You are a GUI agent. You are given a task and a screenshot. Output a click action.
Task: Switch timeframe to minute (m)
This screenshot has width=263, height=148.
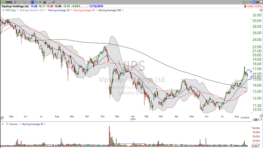pos(19,2)
